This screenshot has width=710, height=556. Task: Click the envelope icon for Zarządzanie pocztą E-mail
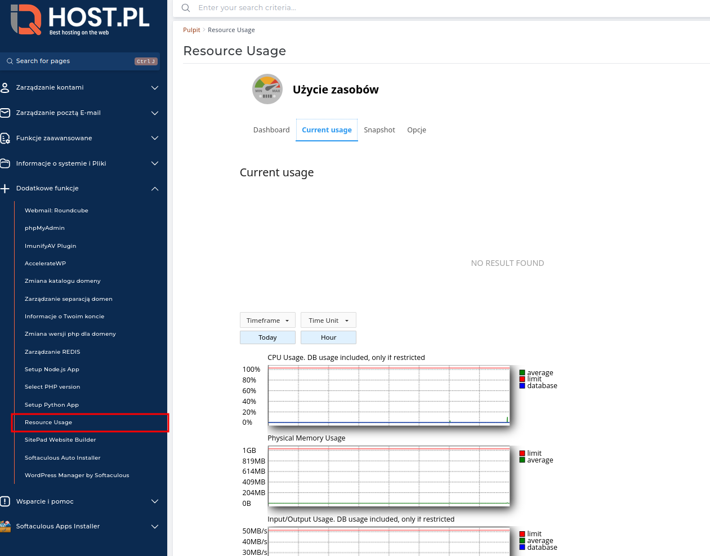click(x=6, y=113)
